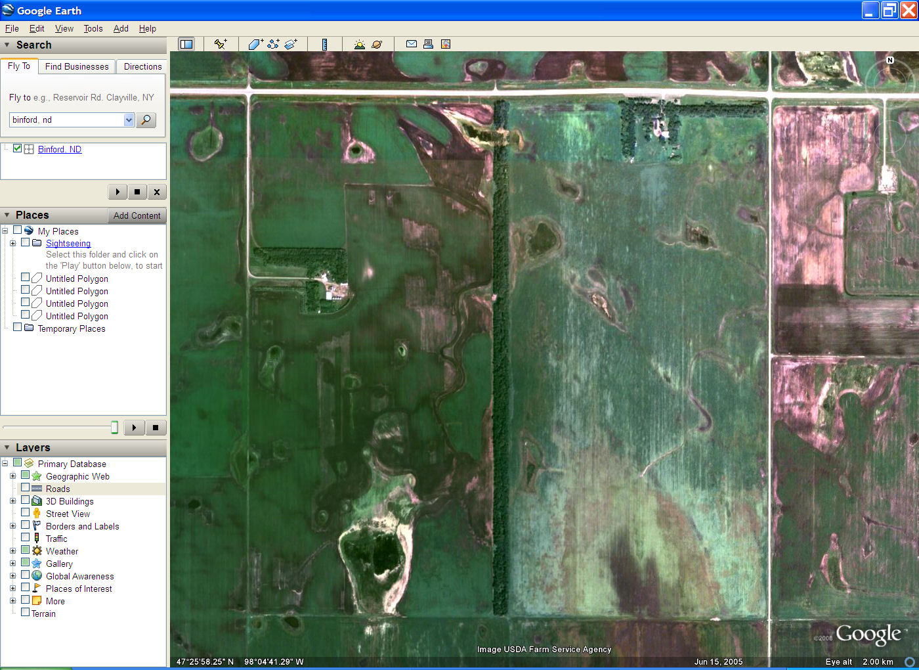Toggle the Places of Interest checkbox
This screenshot has height=670, width=919.
(25, 588)
